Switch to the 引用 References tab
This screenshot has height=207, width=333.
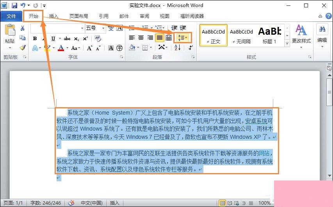click(x=103, y=16)
